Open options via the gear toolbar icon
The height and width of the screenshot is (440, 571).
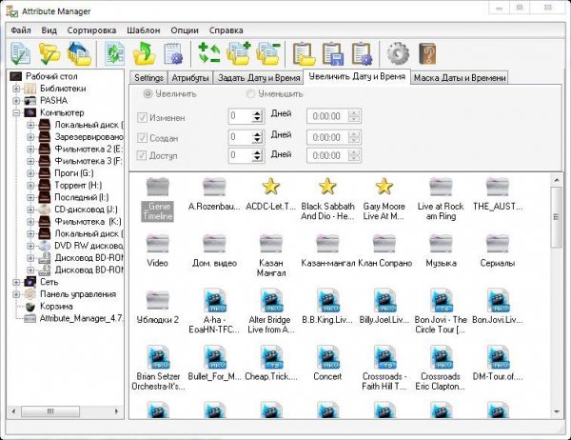(x=398, y=54)
